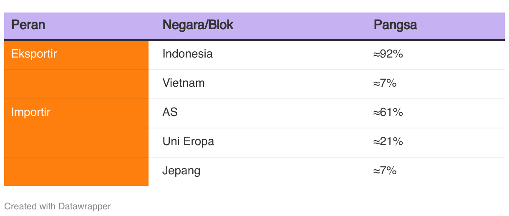Select the ≈21% share value

click(388, 141)
